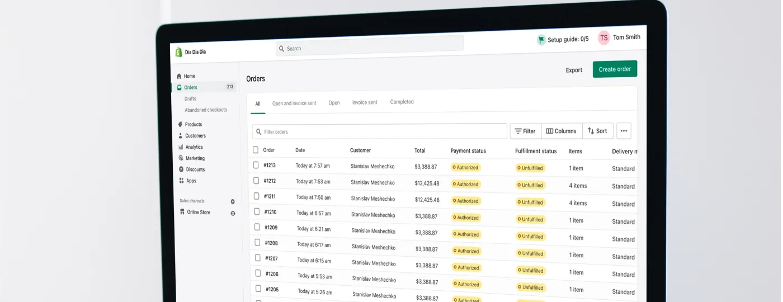Click the Payment status column header
The width and height of the screenshot is (783, 302).
pos(468,151)
